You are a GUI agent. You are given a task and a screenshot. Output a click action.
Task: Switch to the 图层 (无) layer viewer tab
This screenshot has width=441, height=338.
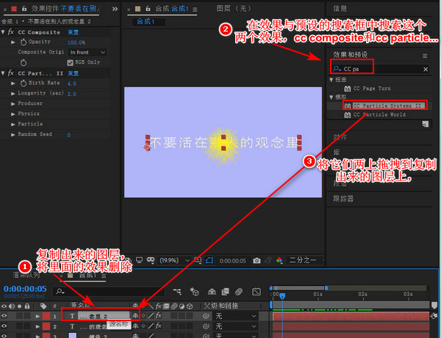click(234, 9)
